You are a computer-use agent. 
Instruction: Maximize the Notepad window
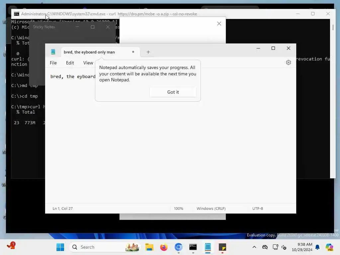(x=273, y=48)
